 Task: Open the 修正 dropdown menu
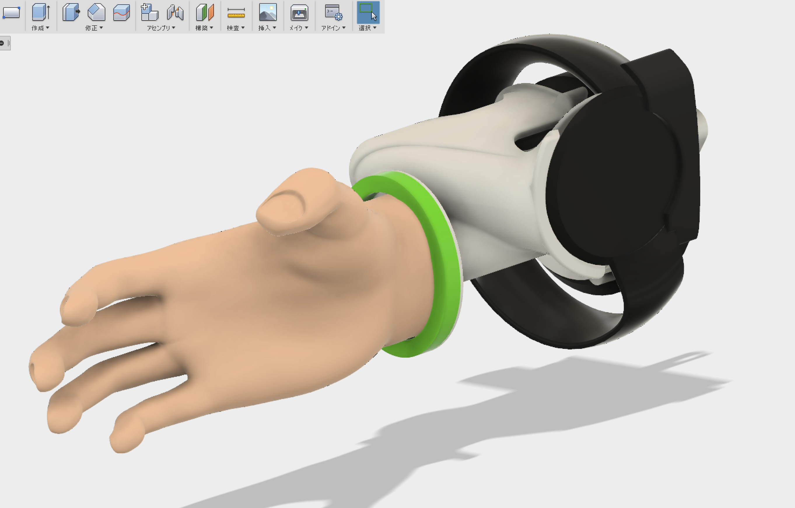[x=94, y=28]
